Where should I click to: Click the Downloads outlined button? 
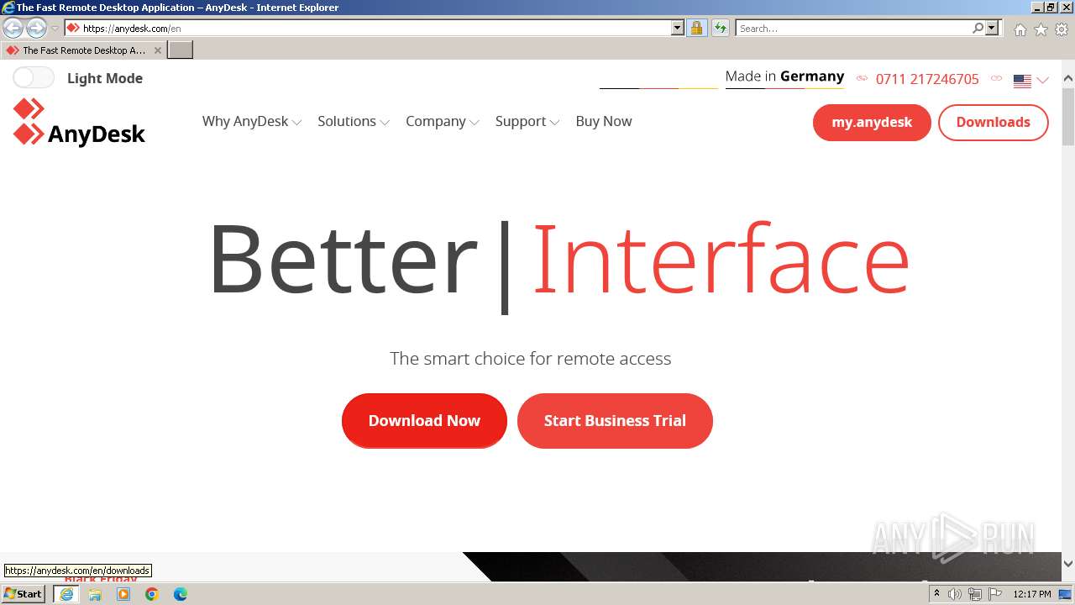point(993,123)
